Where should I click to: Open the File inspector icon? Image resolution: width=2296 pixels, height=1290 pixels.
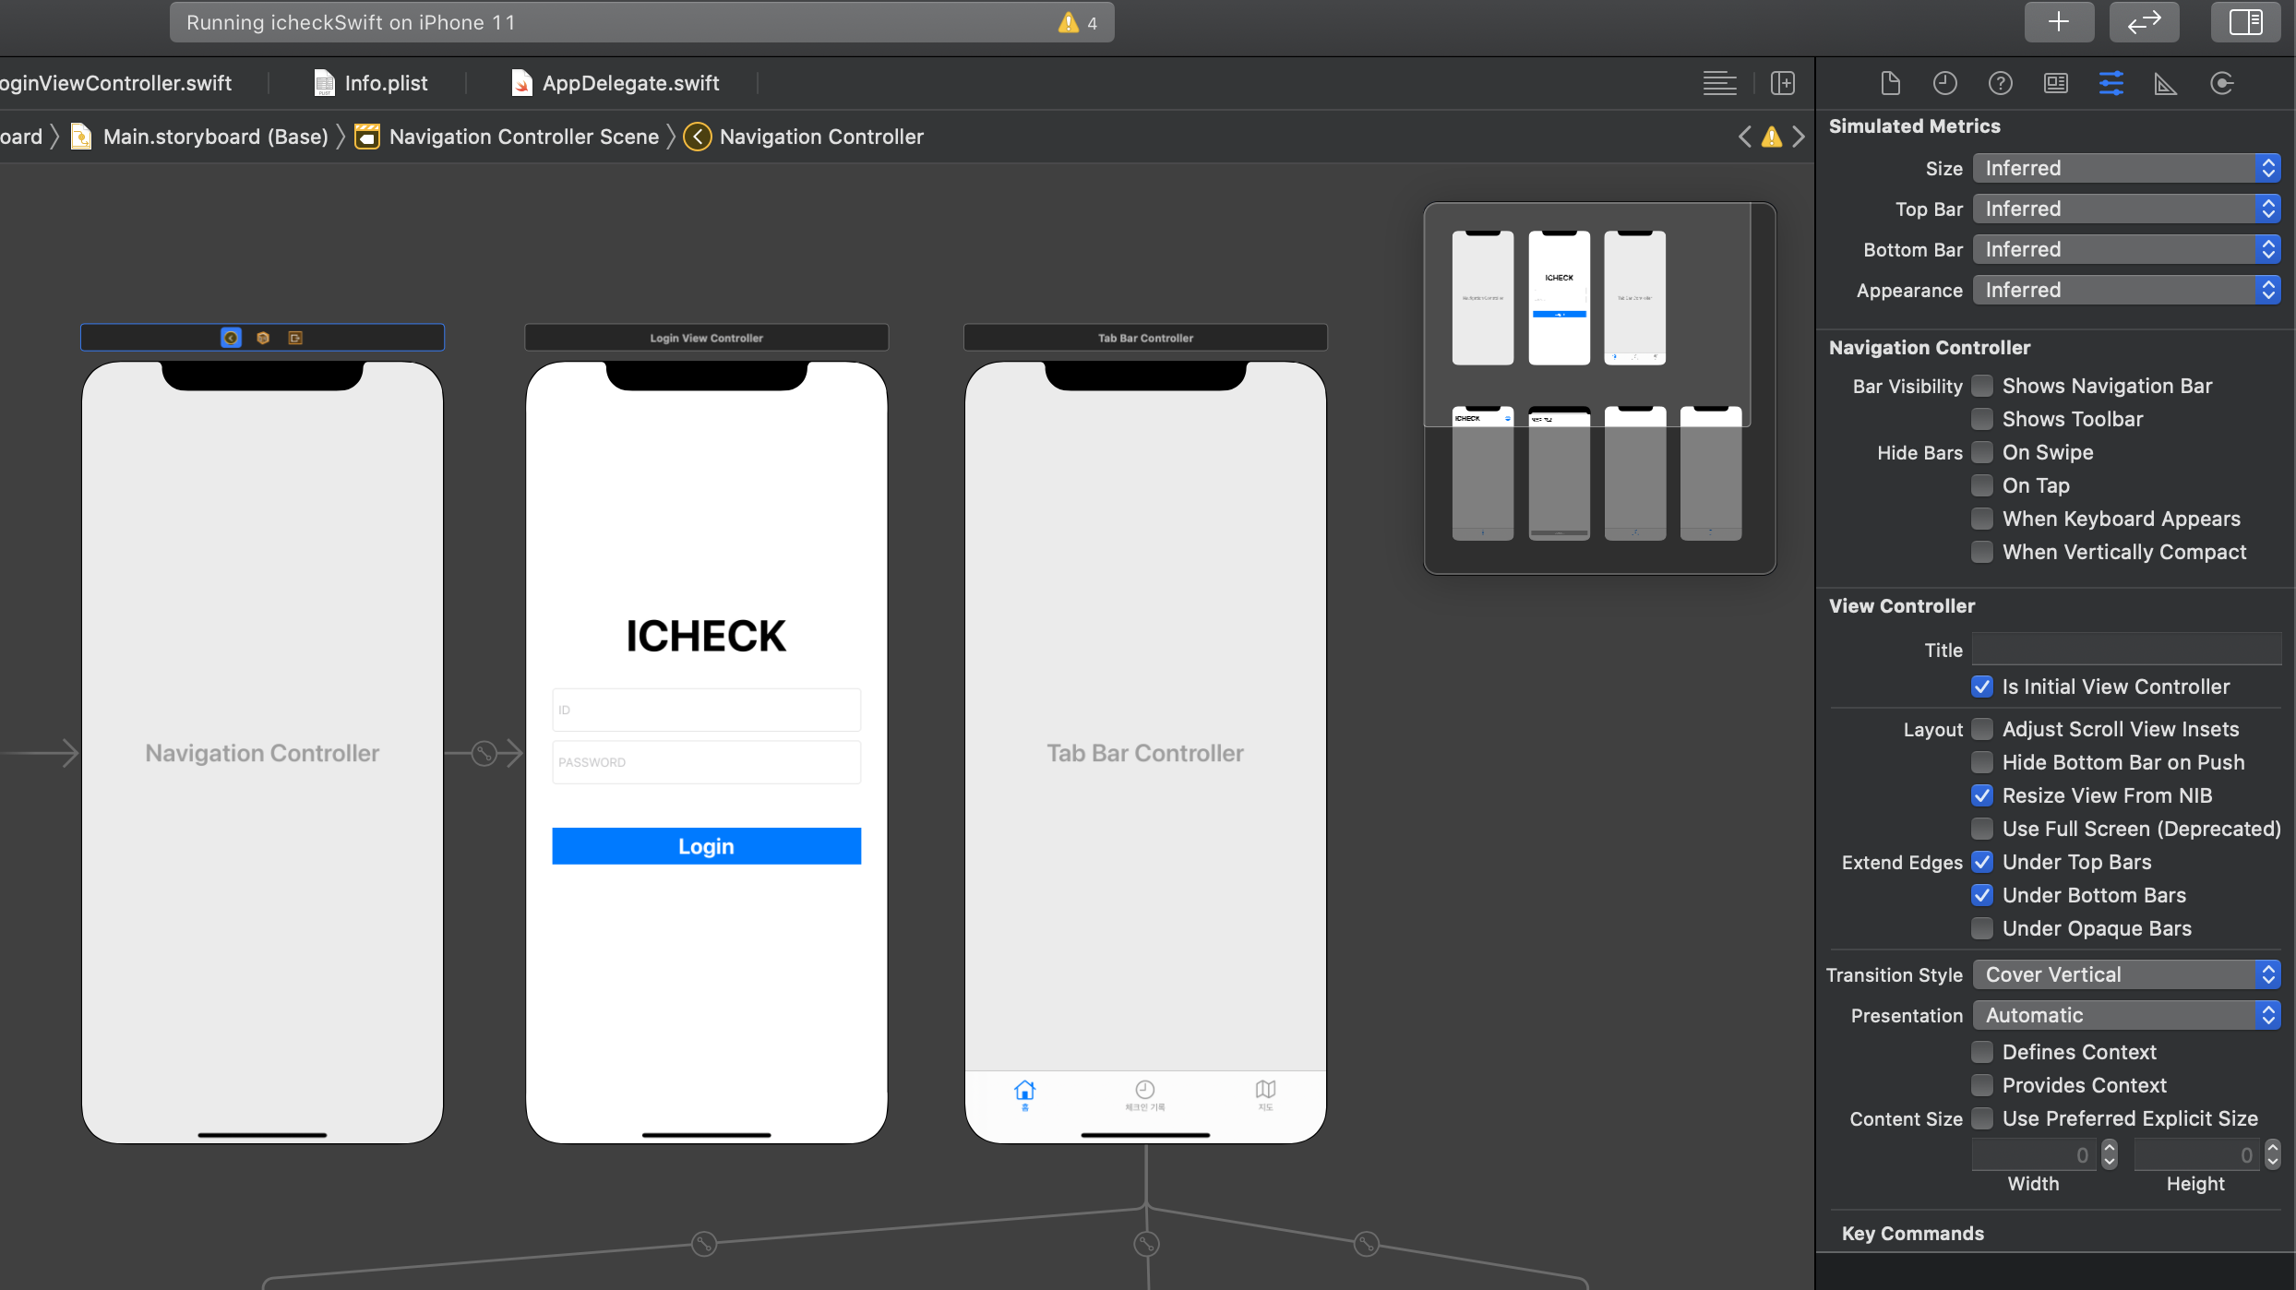pyautogui.click(x=1890, y=84)
